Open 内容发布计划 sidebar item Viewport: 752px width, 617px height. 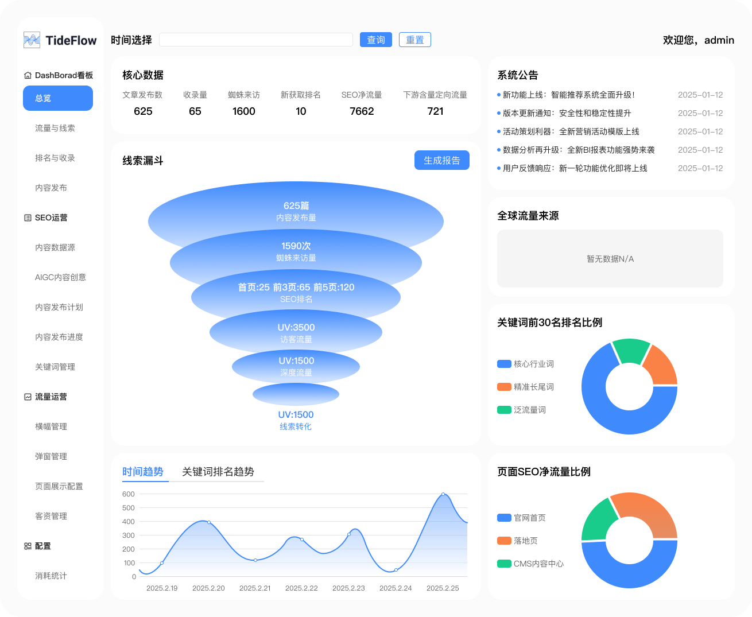[x=59, y=307]
